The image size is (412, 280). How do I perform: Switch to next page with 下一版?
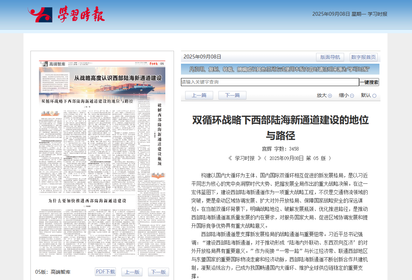(158, 272)
